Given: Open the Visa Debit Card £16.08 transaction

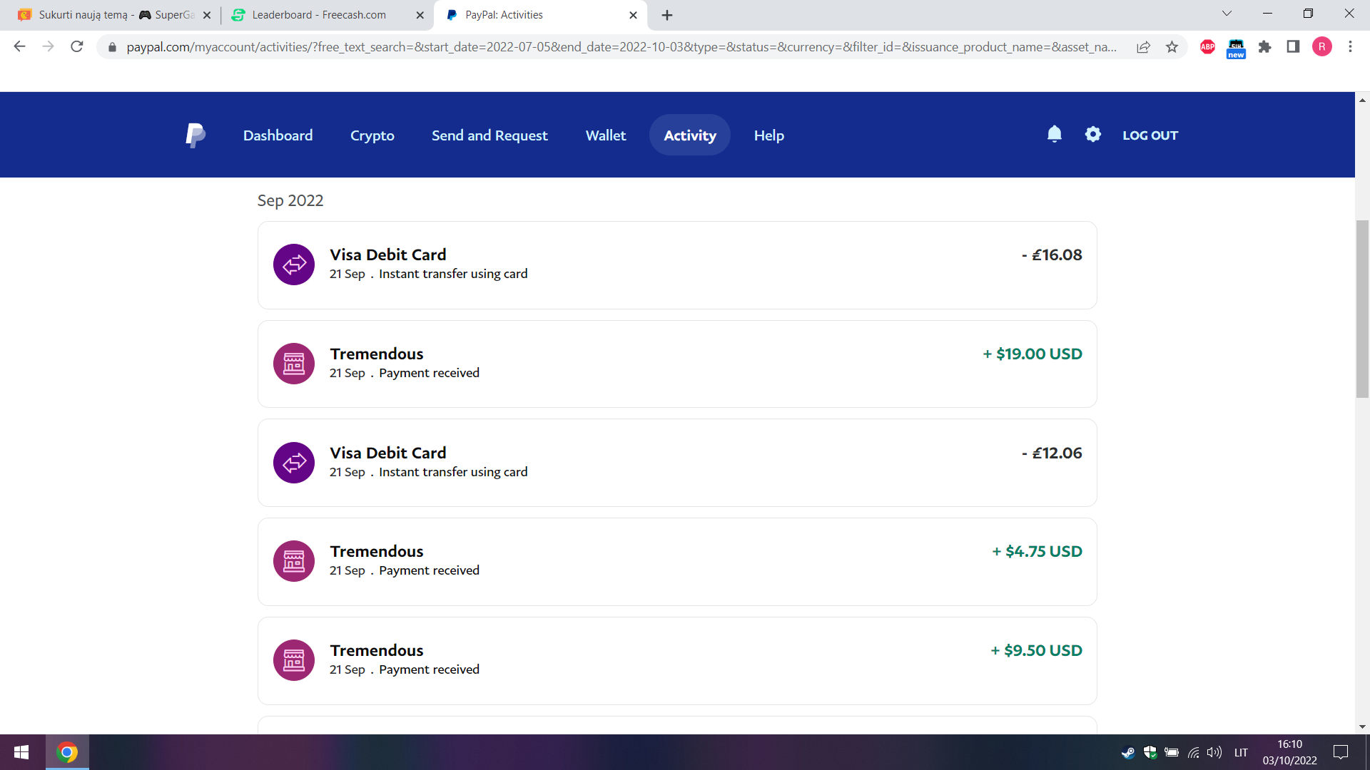Looking at the screenshot, I should (677, 265).
